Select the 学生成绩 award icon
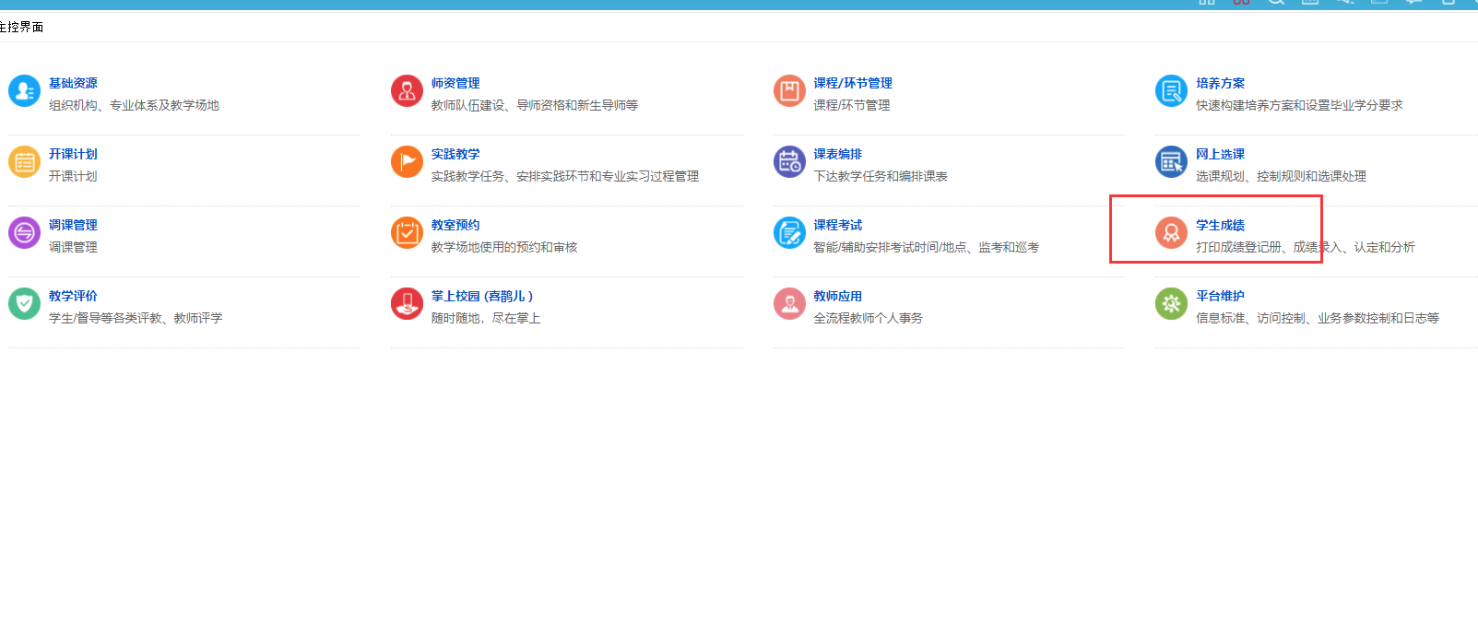The width and height of the screenshot is (1478, 634). [1171, 233]
